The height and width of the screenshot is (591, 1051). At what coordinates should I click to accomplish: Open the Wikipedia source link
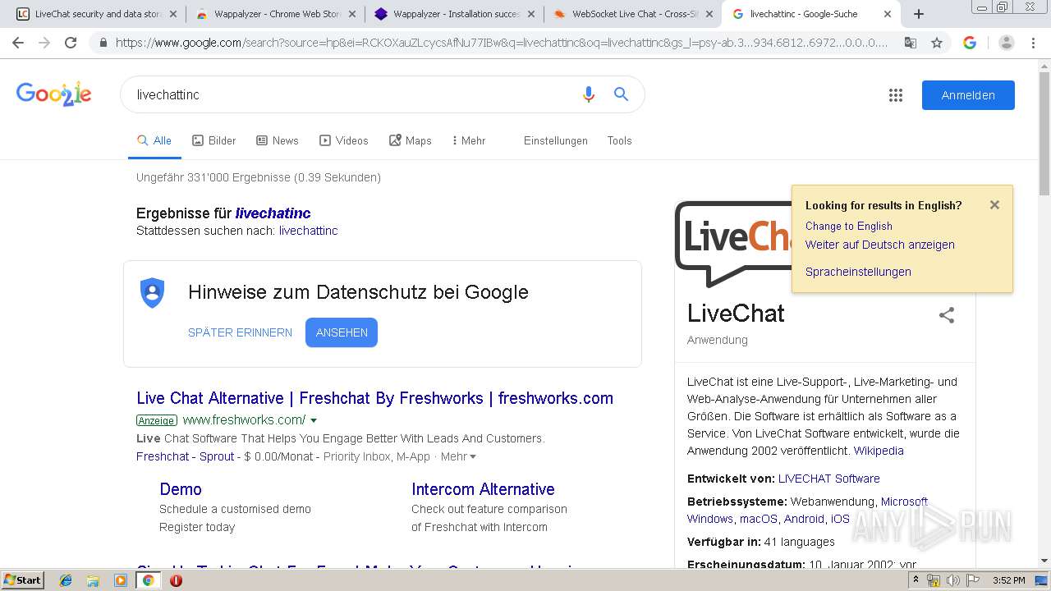tap(879, 451)
